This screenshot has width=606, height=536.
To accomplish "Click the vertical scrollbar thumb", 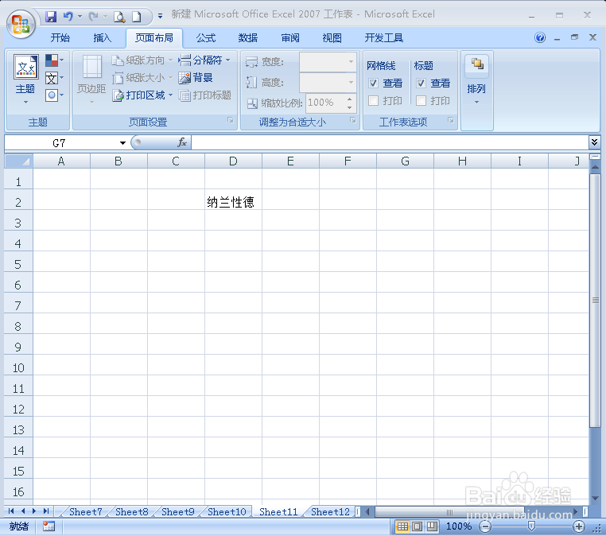I will point(595,301).
